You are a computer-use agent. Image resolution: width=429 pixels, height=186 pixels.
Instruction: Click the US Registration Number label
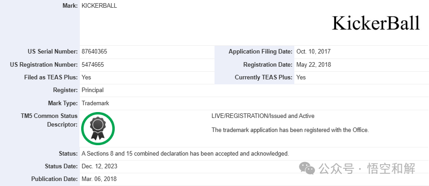[44, 64]
